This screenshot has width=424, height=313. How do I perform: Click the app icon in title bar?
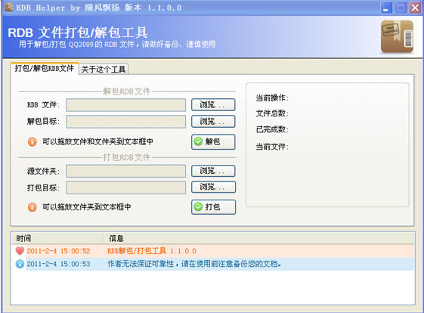(8, 8)
